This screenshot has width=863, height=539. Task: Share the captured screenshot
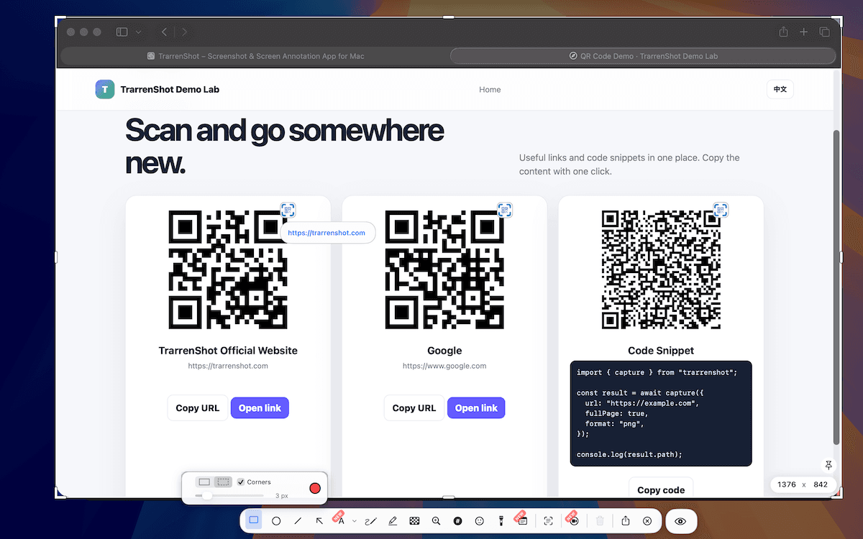point(626,520)
